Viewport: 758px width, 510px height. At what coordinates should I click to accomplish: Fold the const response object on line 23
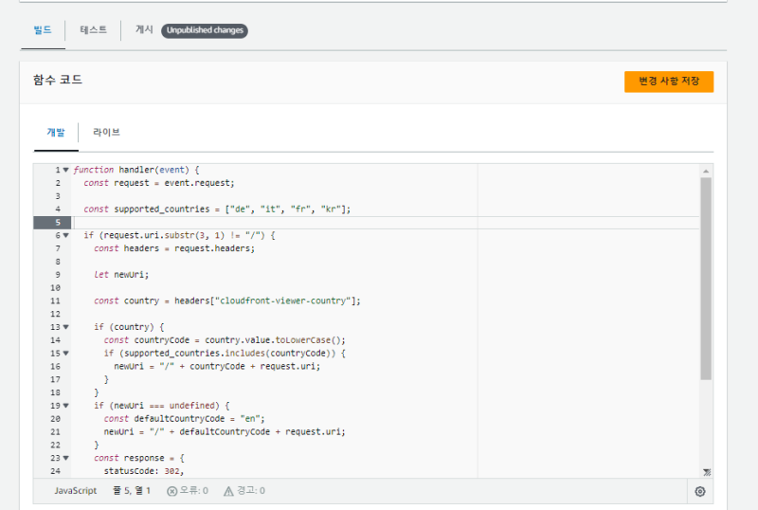point(65,458)
